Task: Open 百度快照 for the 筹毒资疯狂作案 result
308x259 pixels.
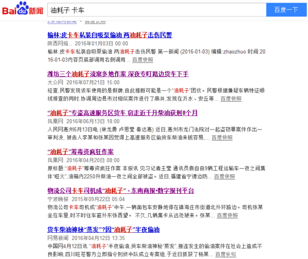Action: click(222, 176)
